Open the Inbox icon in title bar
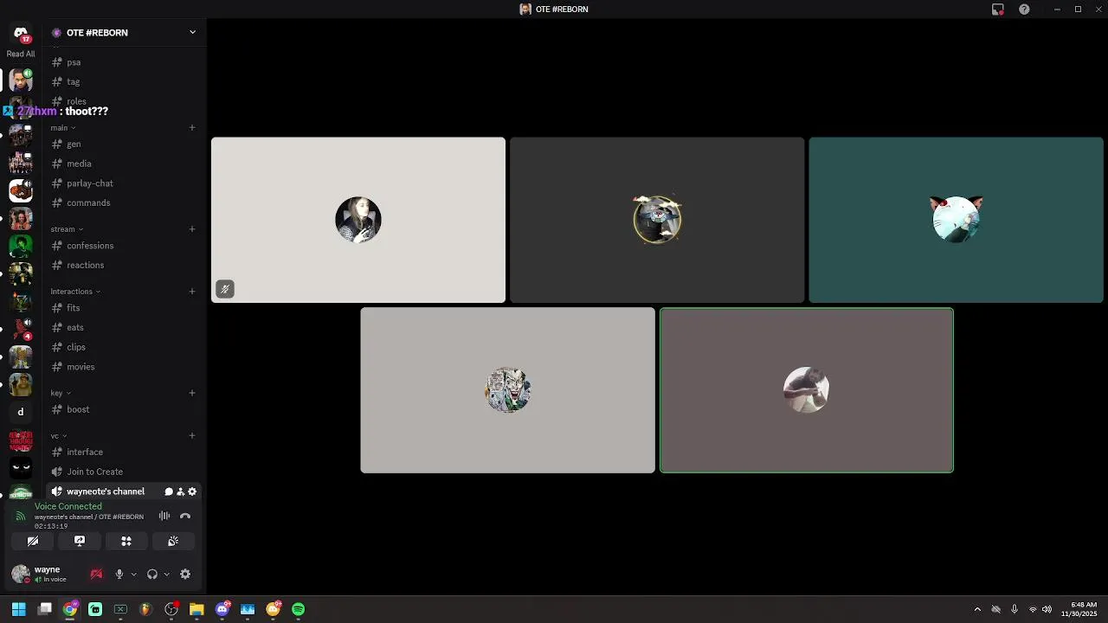The image size is (1108, 623). point(997,10)
